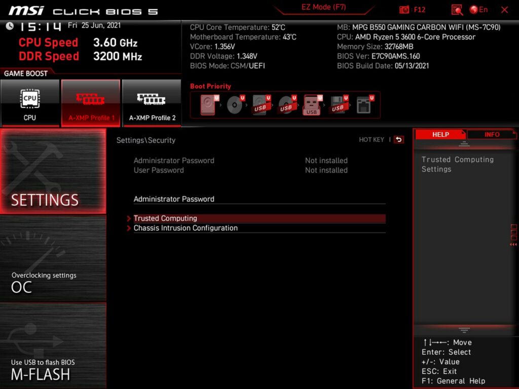The image size is (519, 389).
Task: Click the BIOS Ver E7C90AMS.160 text
Action: click(x=378, y=56)
